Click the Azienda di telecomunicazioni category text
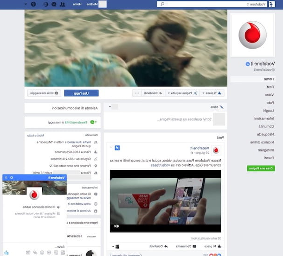Screen dimensions: 283x256 pos(75,108)
